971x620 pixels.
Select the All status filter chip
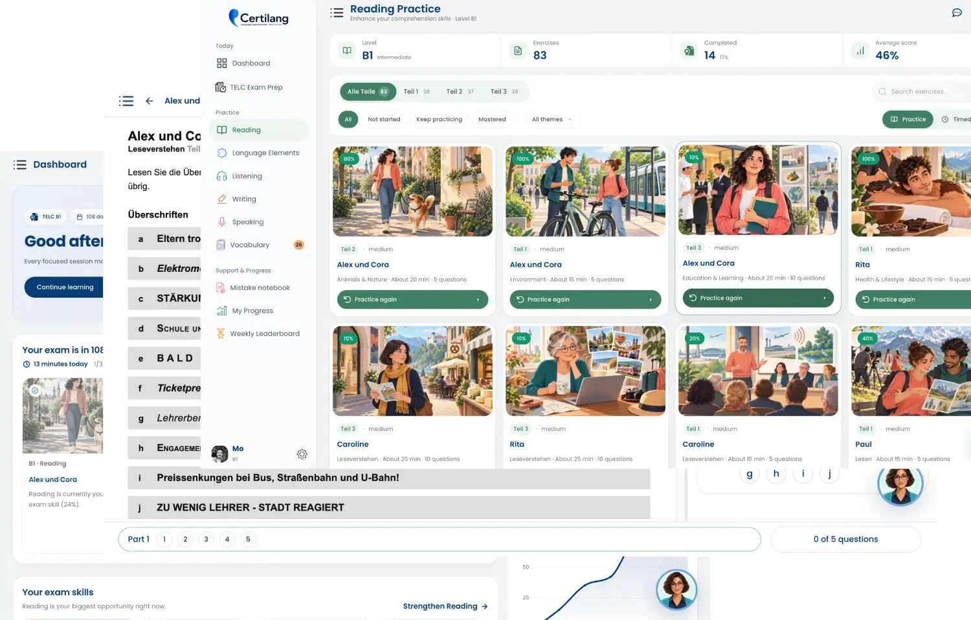[x=348, y=120]
